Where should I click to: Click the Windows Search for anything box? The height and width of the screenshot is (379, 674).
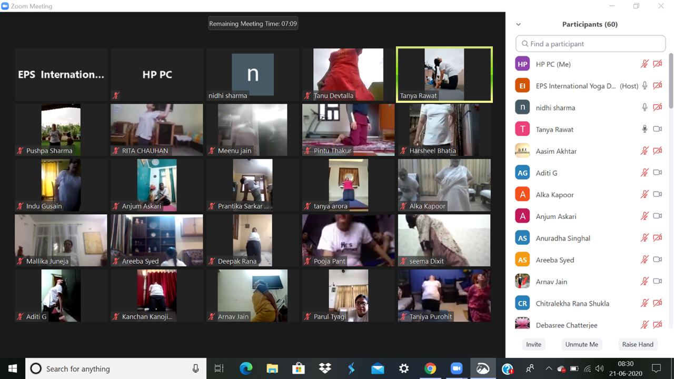(115, 368)
